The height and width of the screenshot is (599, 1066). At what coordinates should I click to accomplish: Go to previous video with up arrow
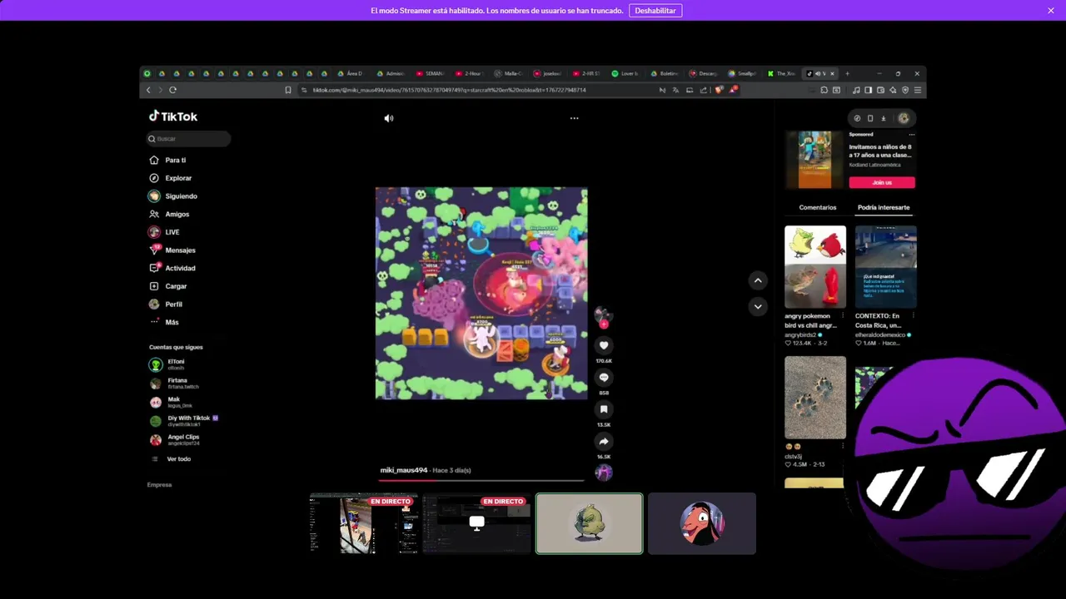[758, 280]
